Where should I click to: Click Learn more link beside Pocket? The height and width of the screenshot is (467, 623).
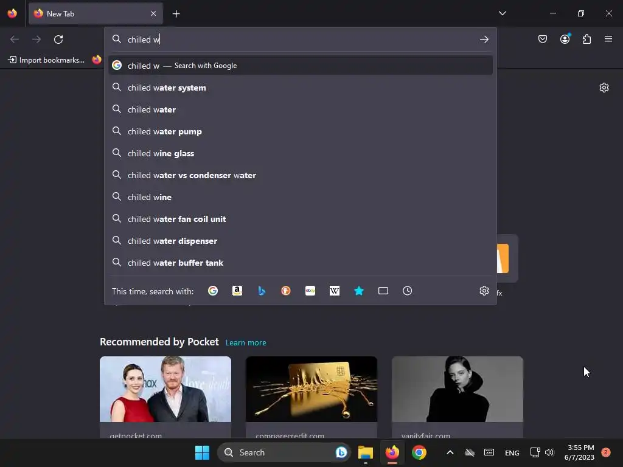tap(246, 343)
